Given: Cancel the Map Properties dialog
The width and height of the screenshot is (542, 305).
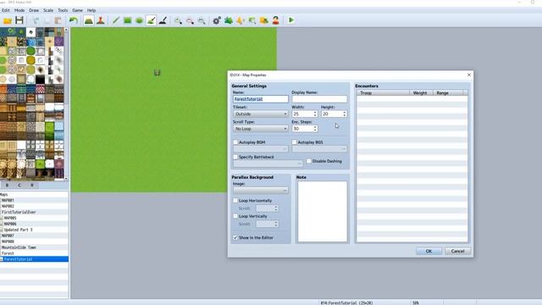Looking at the screenshot, I should coord(457,251).
